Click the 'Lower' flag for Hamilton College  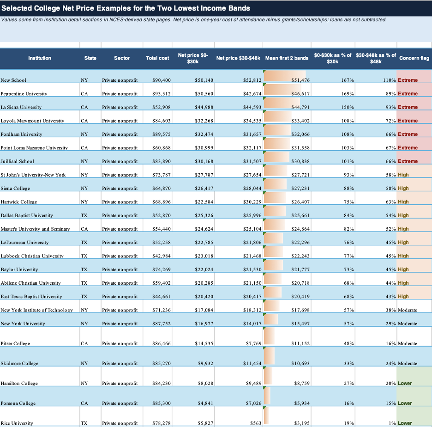point(414,376)
